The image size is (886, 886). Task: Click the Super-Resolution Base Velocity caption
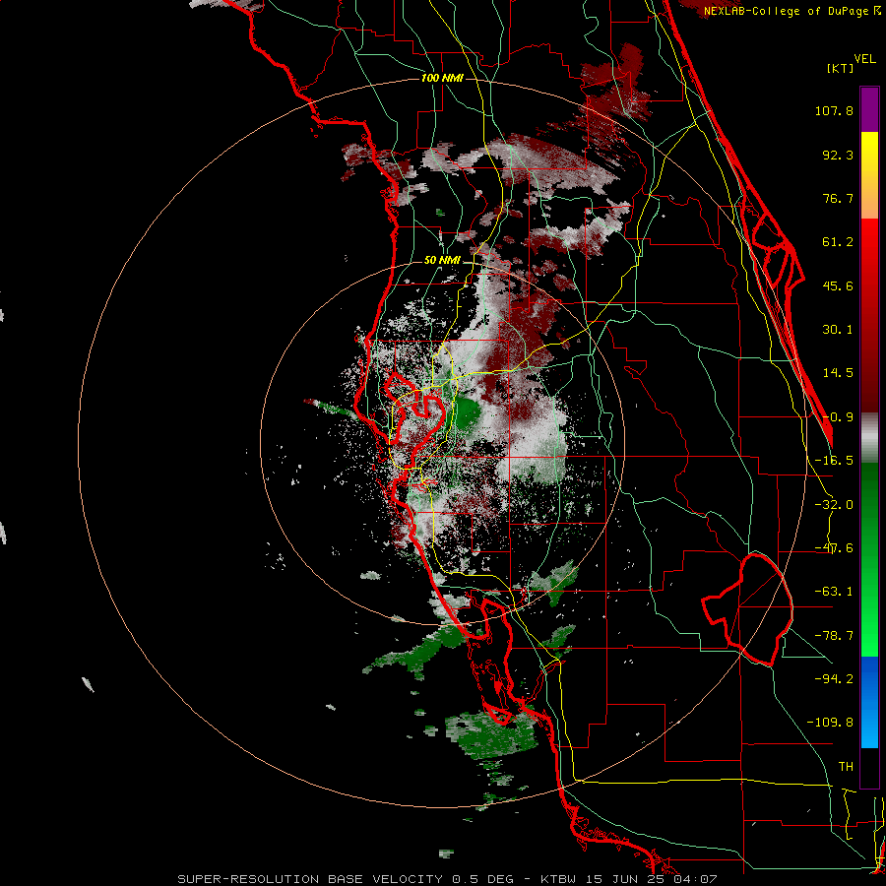click(x=448, y=879)
